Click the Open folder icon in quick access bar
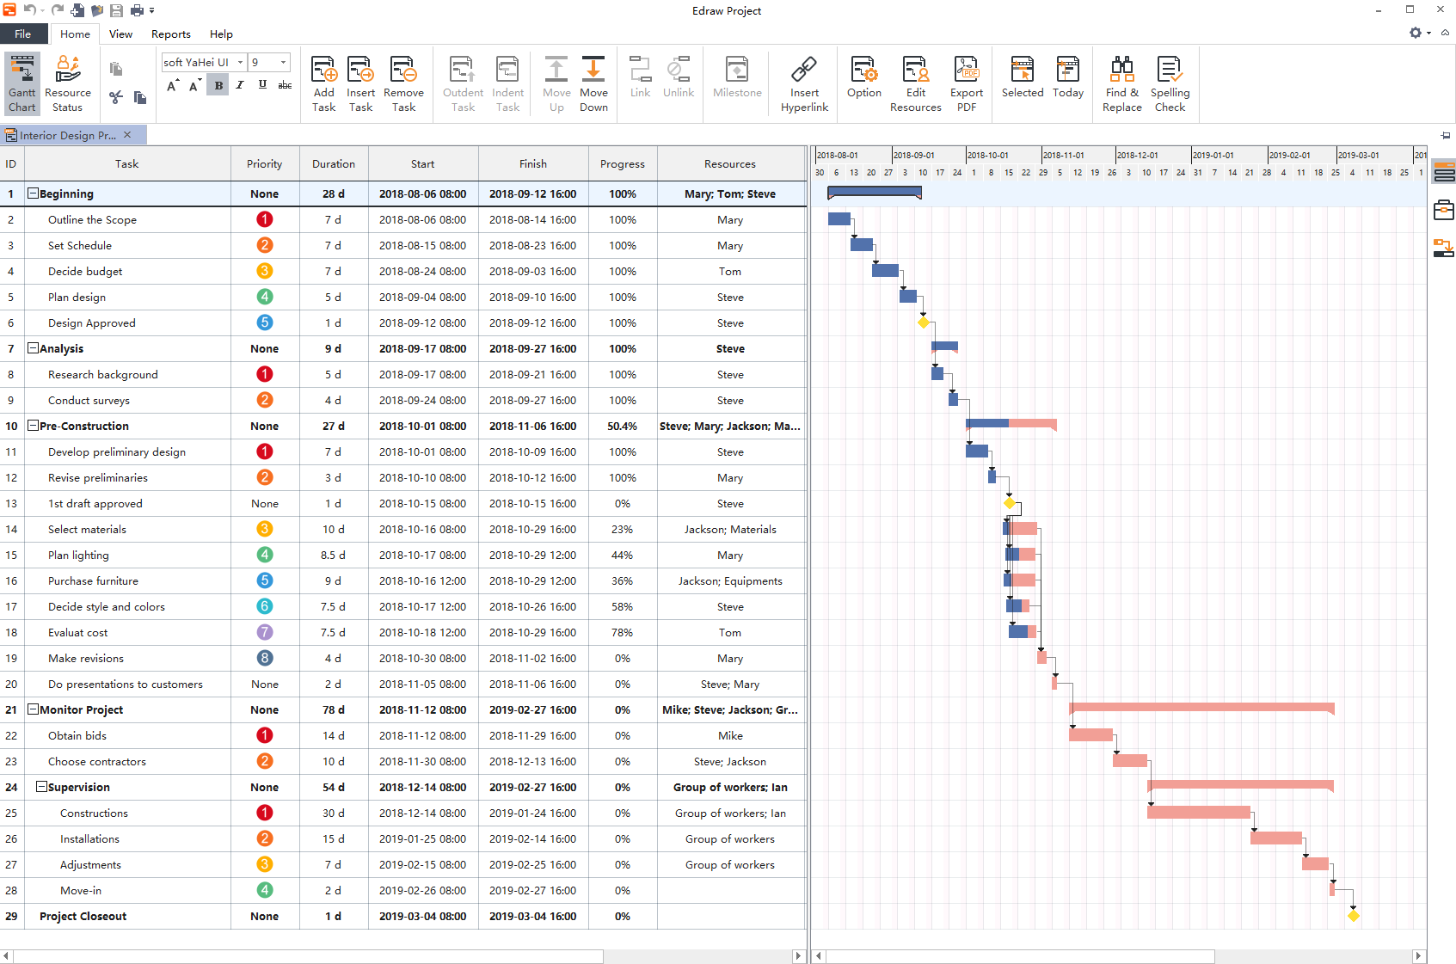The image size is (1456, 964). click(97, 10)
